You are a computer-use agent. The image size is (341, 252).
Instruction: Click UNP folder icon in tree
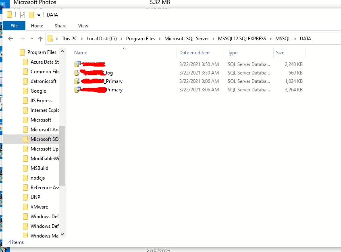tap(25, 197)
